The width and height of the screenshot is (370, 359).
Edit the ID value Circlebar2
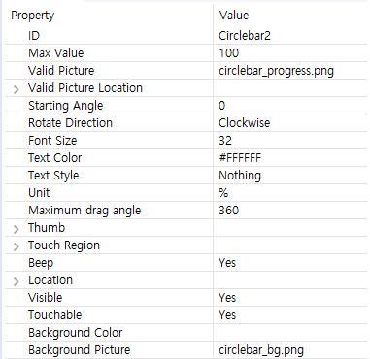pyautogui.click(x=290, y=36)
